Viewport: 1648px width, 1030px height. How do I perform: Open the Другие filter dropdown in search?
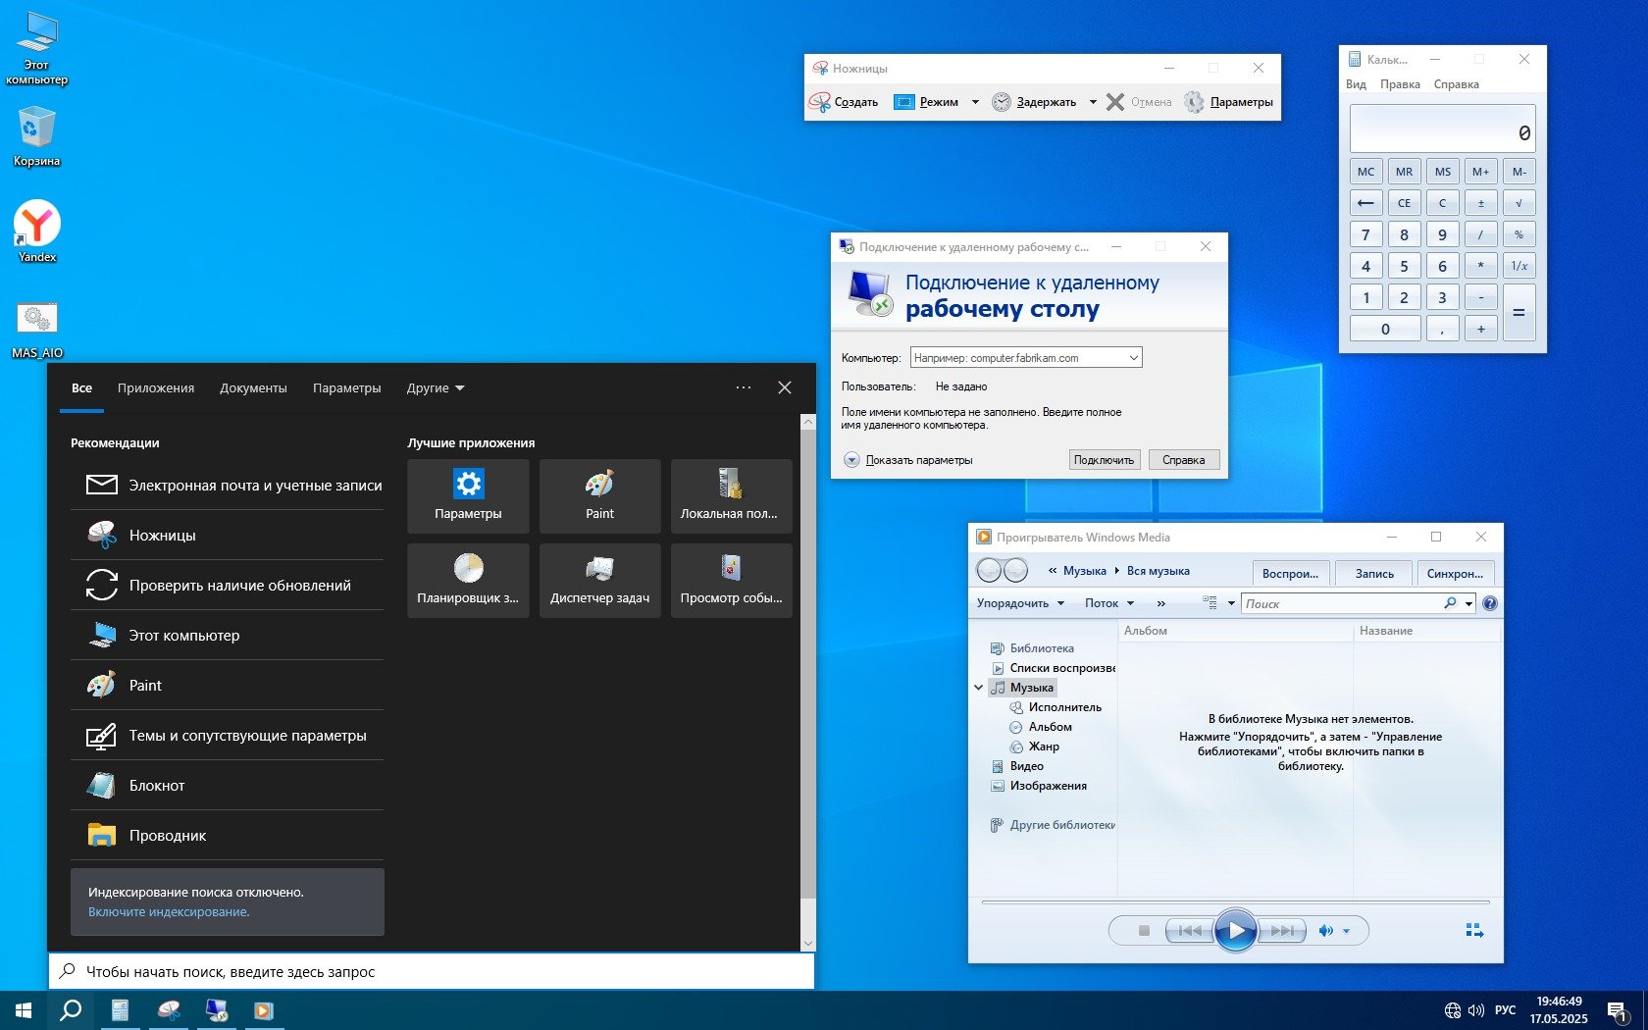(x=436, y=388)
